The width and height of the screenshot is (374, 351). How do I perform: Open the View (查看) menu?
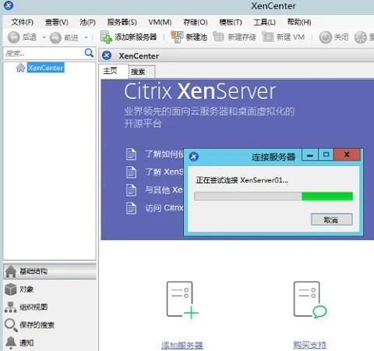coord(57,23)
